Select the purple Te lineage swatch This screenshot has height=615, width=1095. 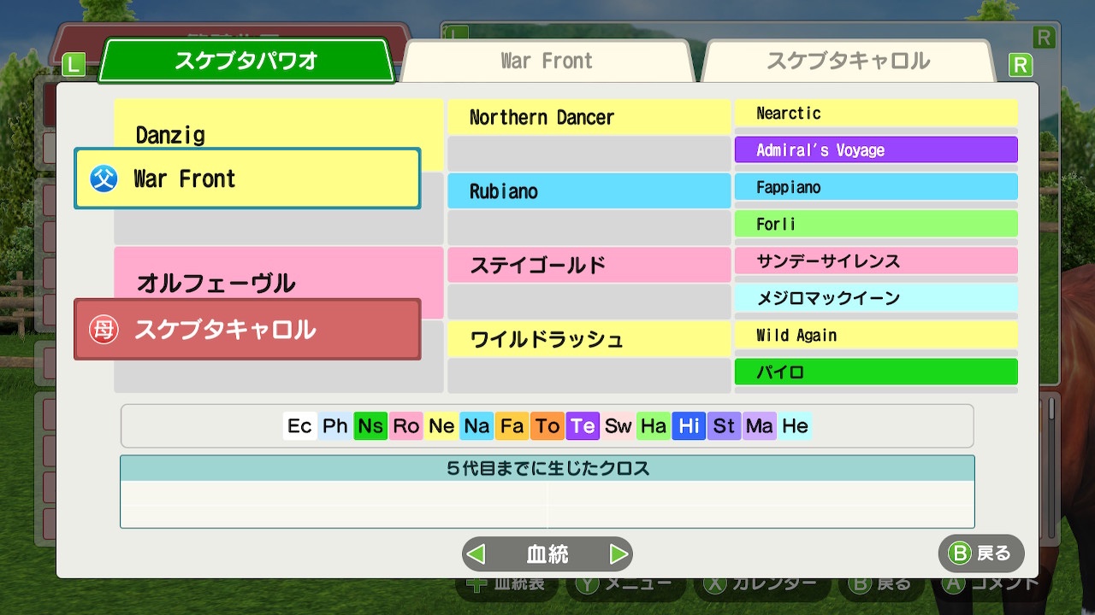(583, 425)
